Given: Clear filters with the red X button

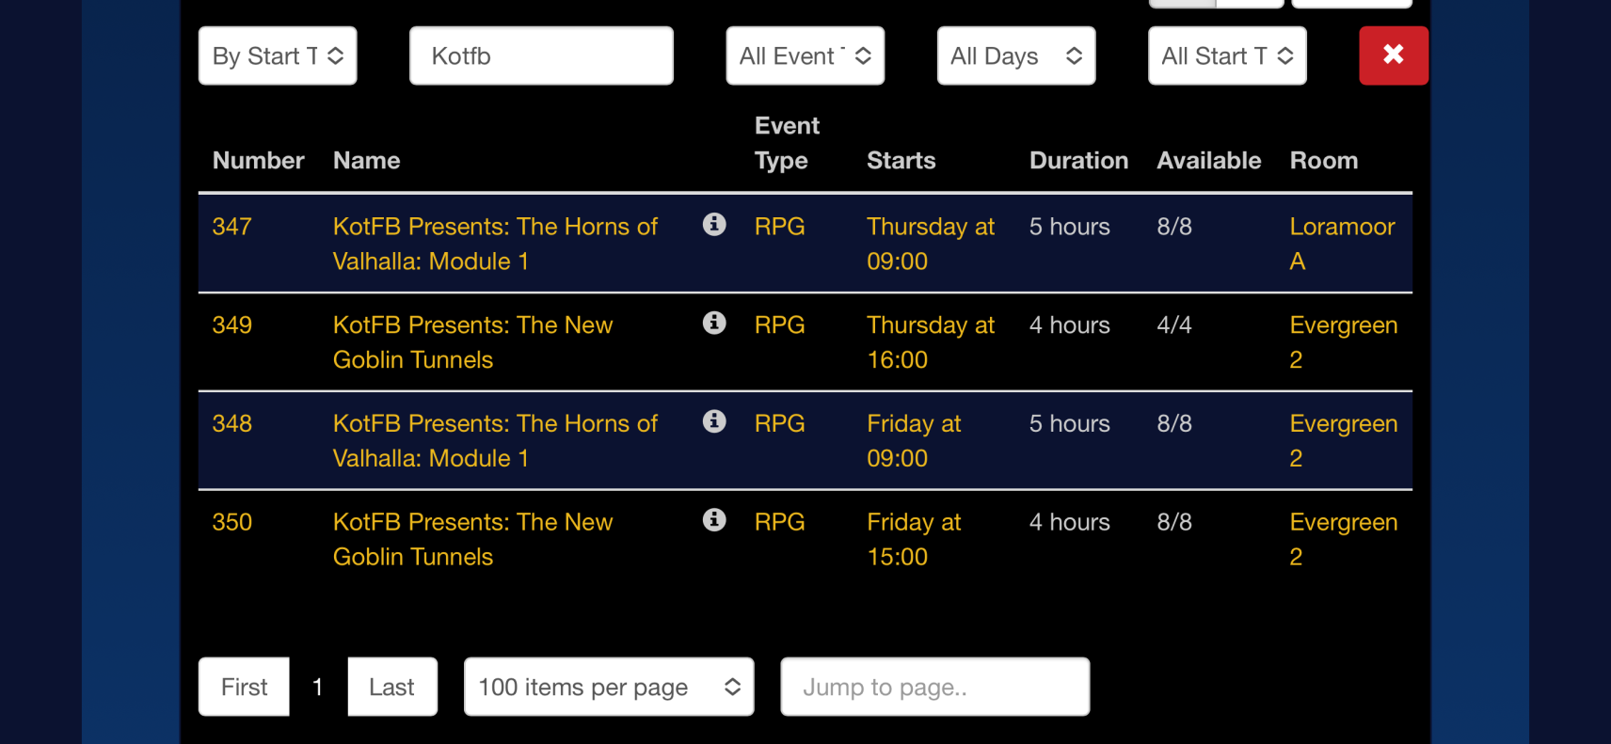Looking at the screenshot, I should 1393,55.
